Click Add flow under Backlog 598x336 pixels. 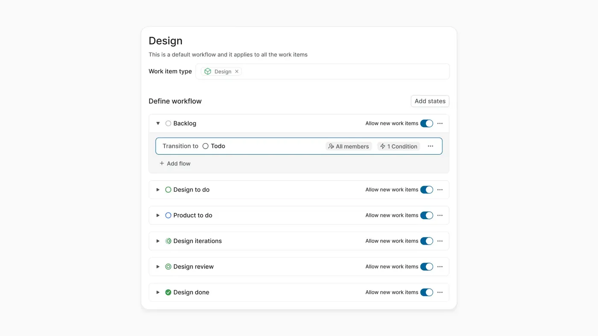pos(175,164)
